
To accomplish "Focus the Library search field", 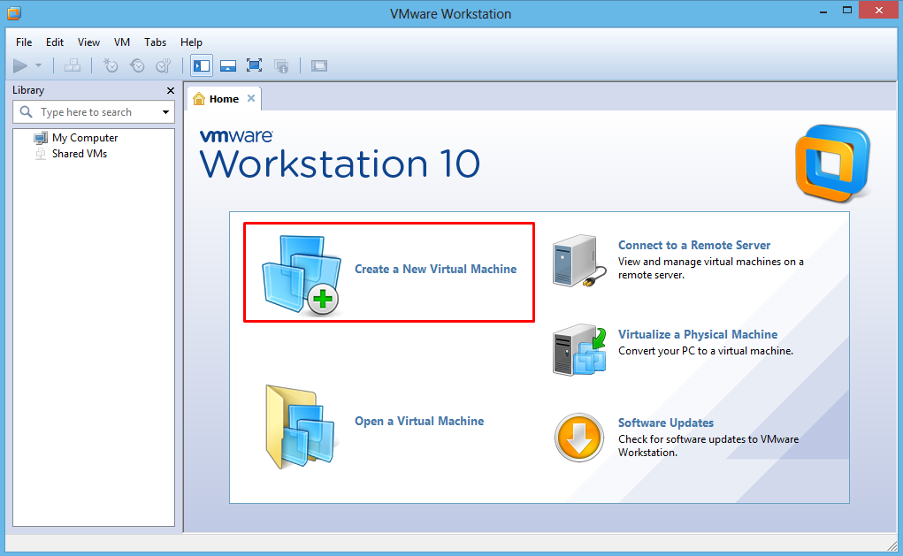I will [x=94, y=111].
